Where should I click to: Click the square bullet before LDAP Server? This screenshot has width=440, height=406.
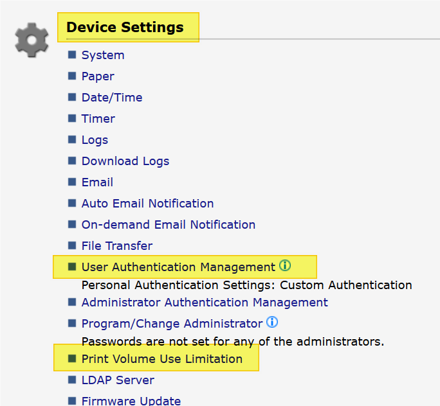point(72,380)
